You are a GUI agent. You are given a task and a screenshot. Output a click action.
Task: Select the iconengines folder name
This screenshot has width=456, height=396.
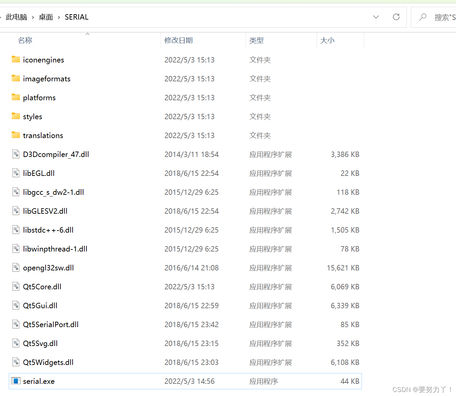(x=44, y=60)
